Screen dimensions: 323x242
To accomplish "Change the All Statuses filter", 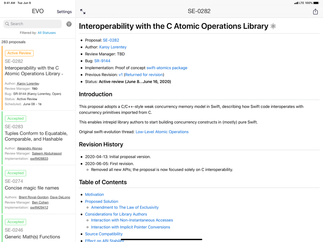I will pyautogui.click(x=47, y=33).
